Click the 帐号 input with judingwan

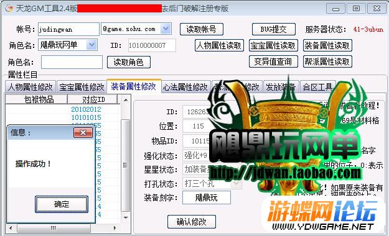click(68, 29)
